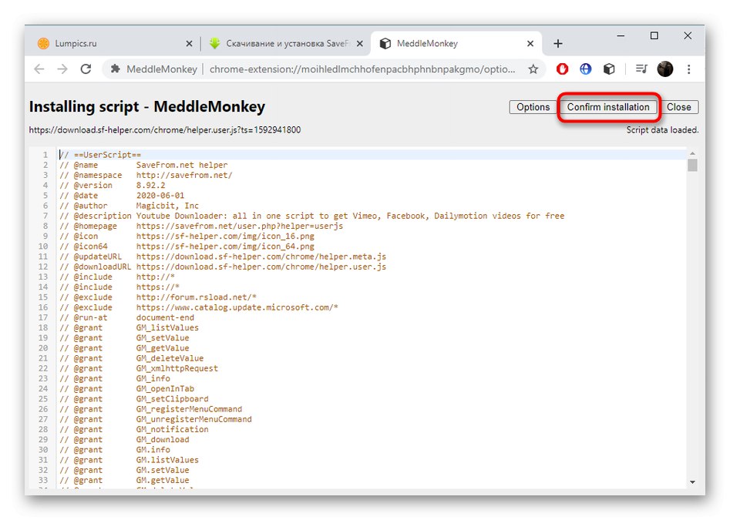Image resolution: width=730 pixels, height=520 pixels.
Task: Switch to the Скачивание и установка SaveFrom tab
Action: [287, 44]
